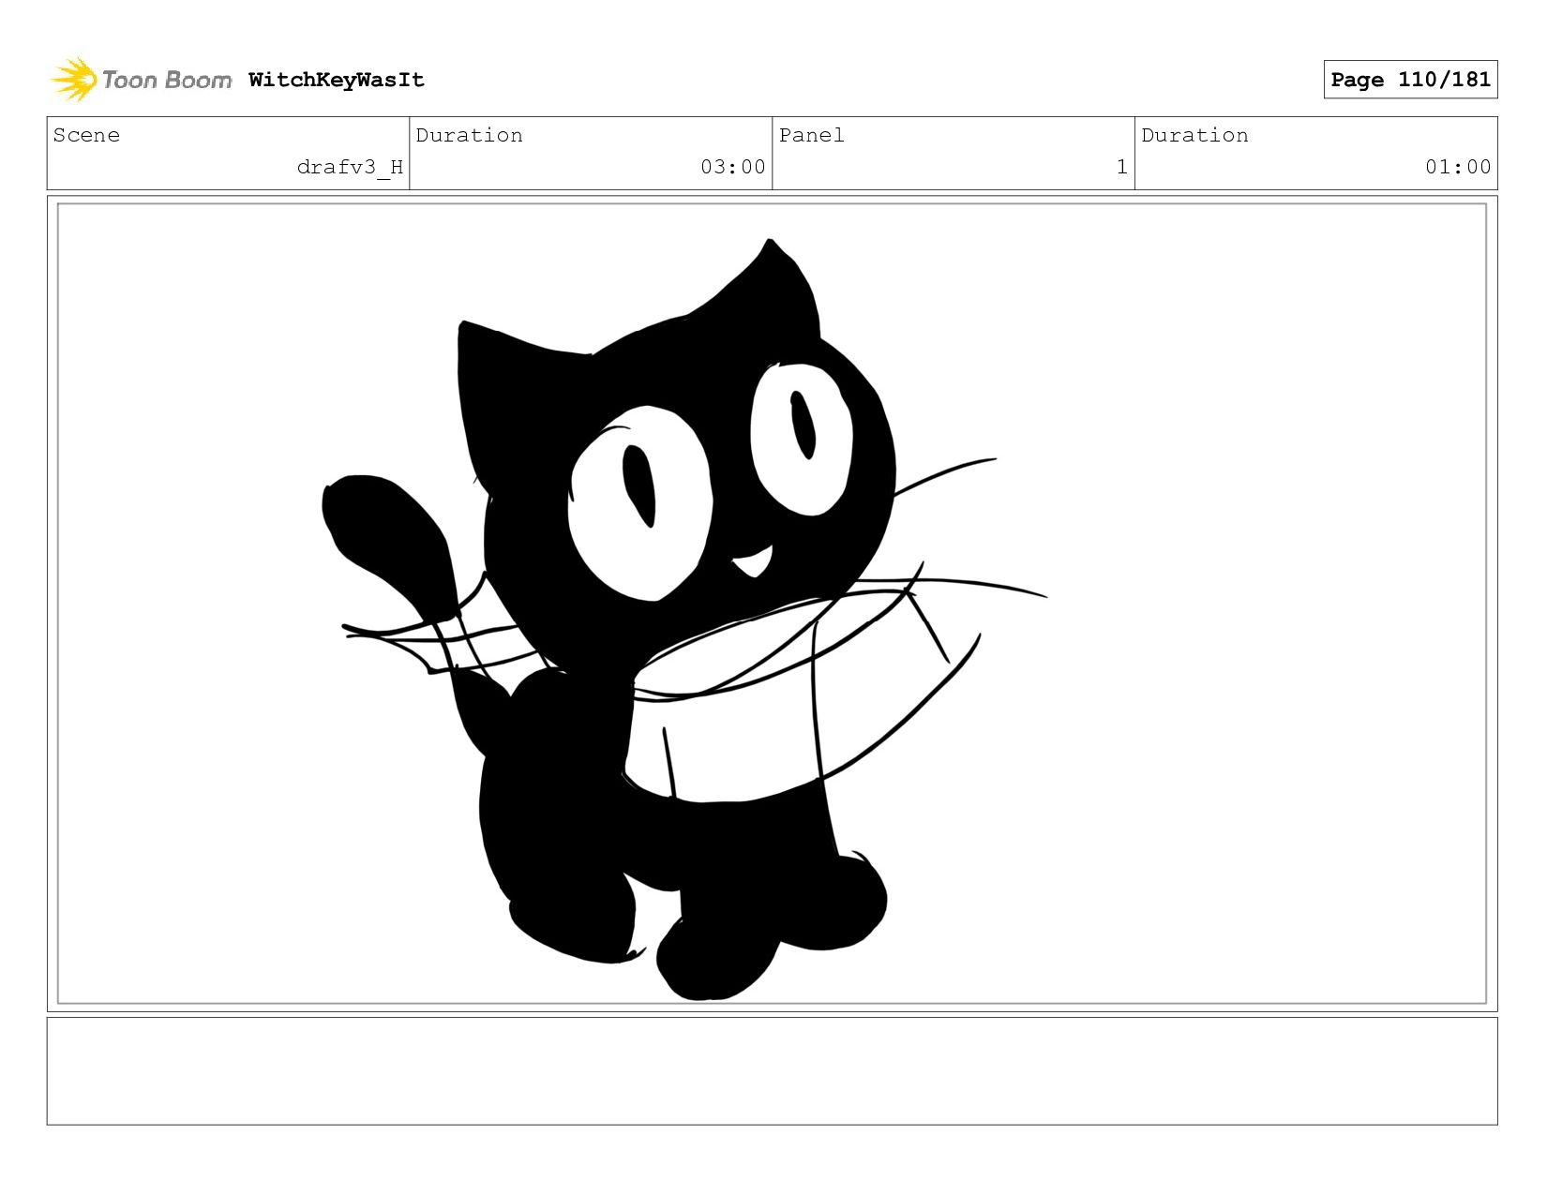This screenshot has width=1547, height=1195.
Task: Click the Page 110/181 indicator
Action: [x=1410, y=80]
